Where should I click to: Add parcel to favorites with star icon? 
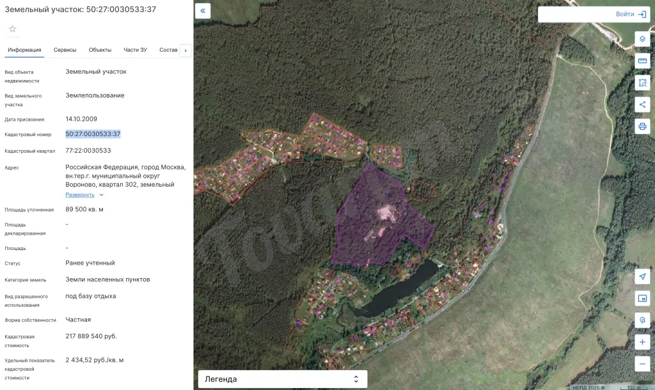click(13, 29)
